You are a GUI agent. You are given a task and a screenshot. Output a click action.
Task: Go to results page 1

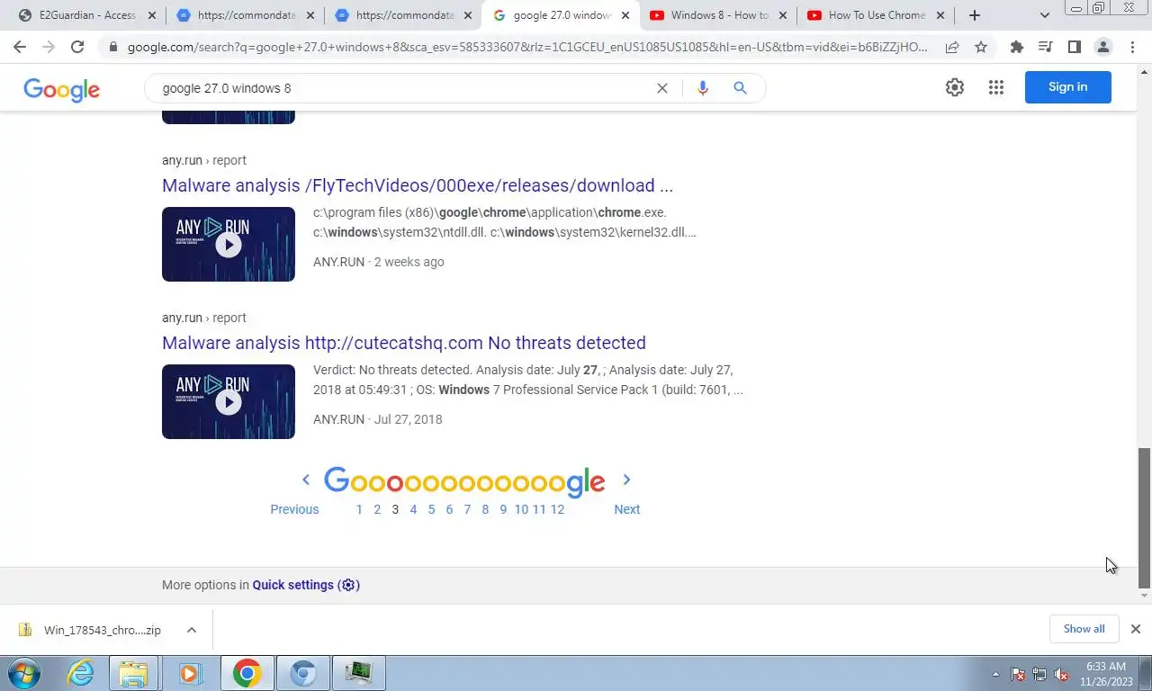coord(359,509)
